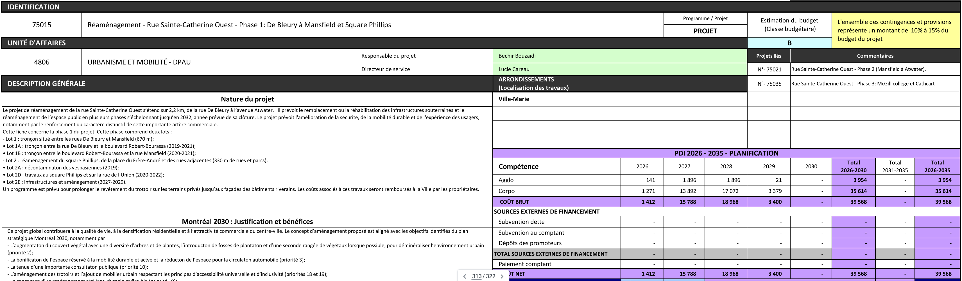The width and height of the screenshot is (962, 281).
Task: Click the PDI 2026 - 2035 PLANIFICATION header
Action: point(726,153)
